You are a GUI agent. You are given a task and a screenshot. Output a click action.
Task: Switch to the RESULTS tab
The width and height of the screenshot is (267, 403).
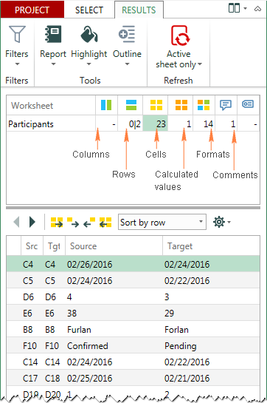click(x=139, y=10)
